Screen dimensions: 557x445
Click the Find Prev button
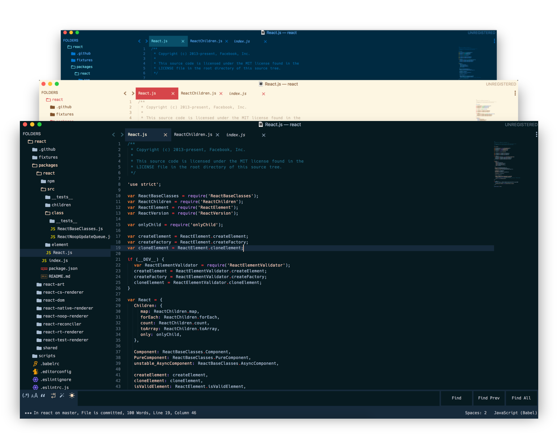pyautogui.click(x=489, y=398)
